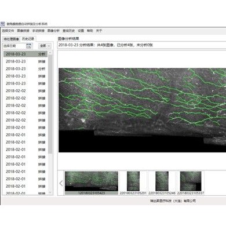Open the 图像拼接 menu
This screenshot has width=226, height=226.
click(23, 31)
